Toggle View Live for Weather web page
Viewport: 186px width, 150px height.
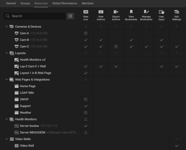(x=86, y=113)
